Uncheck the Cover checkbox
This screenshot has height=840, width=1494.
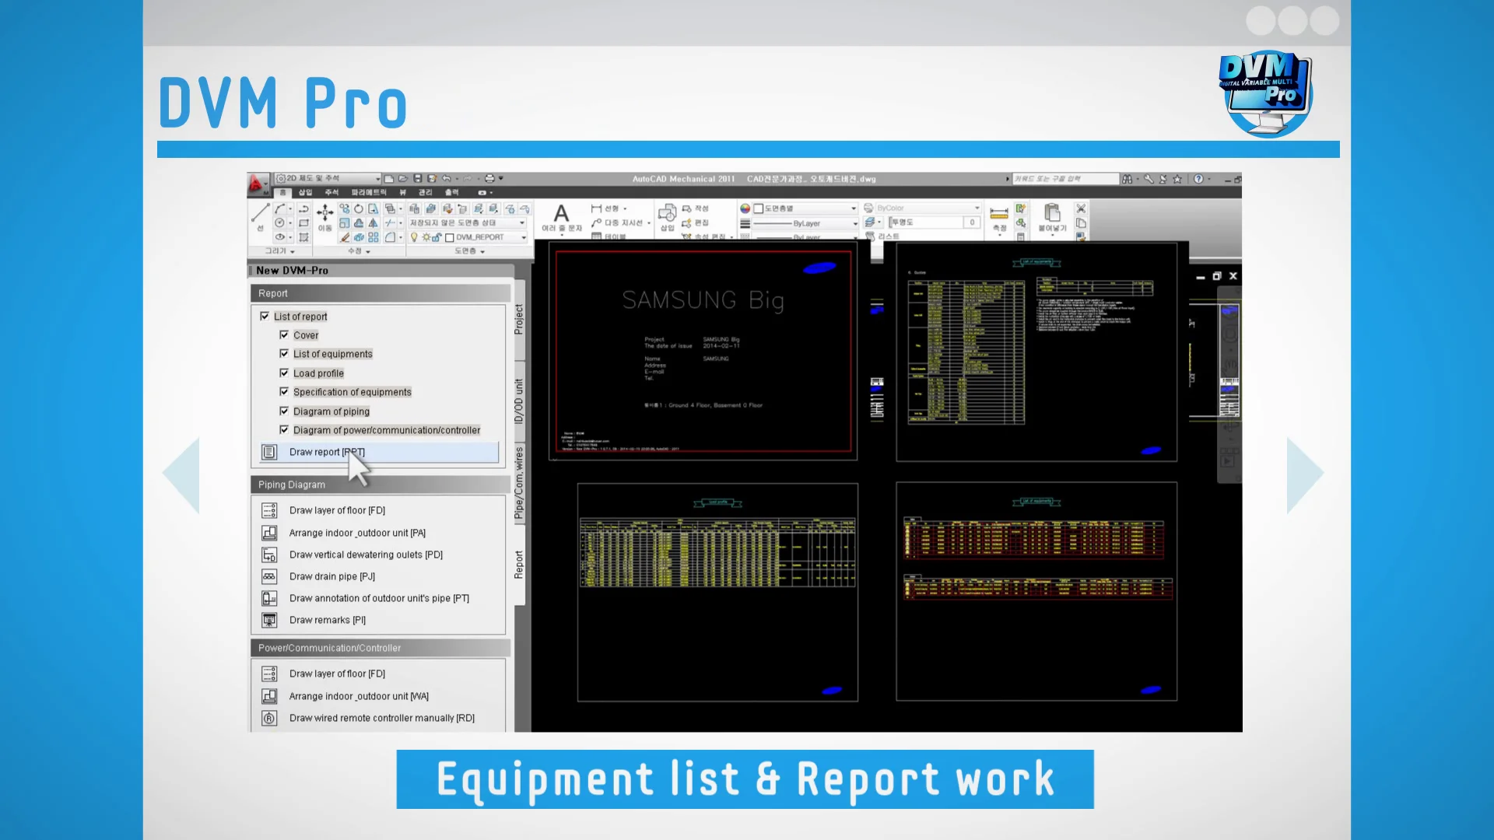285,334
